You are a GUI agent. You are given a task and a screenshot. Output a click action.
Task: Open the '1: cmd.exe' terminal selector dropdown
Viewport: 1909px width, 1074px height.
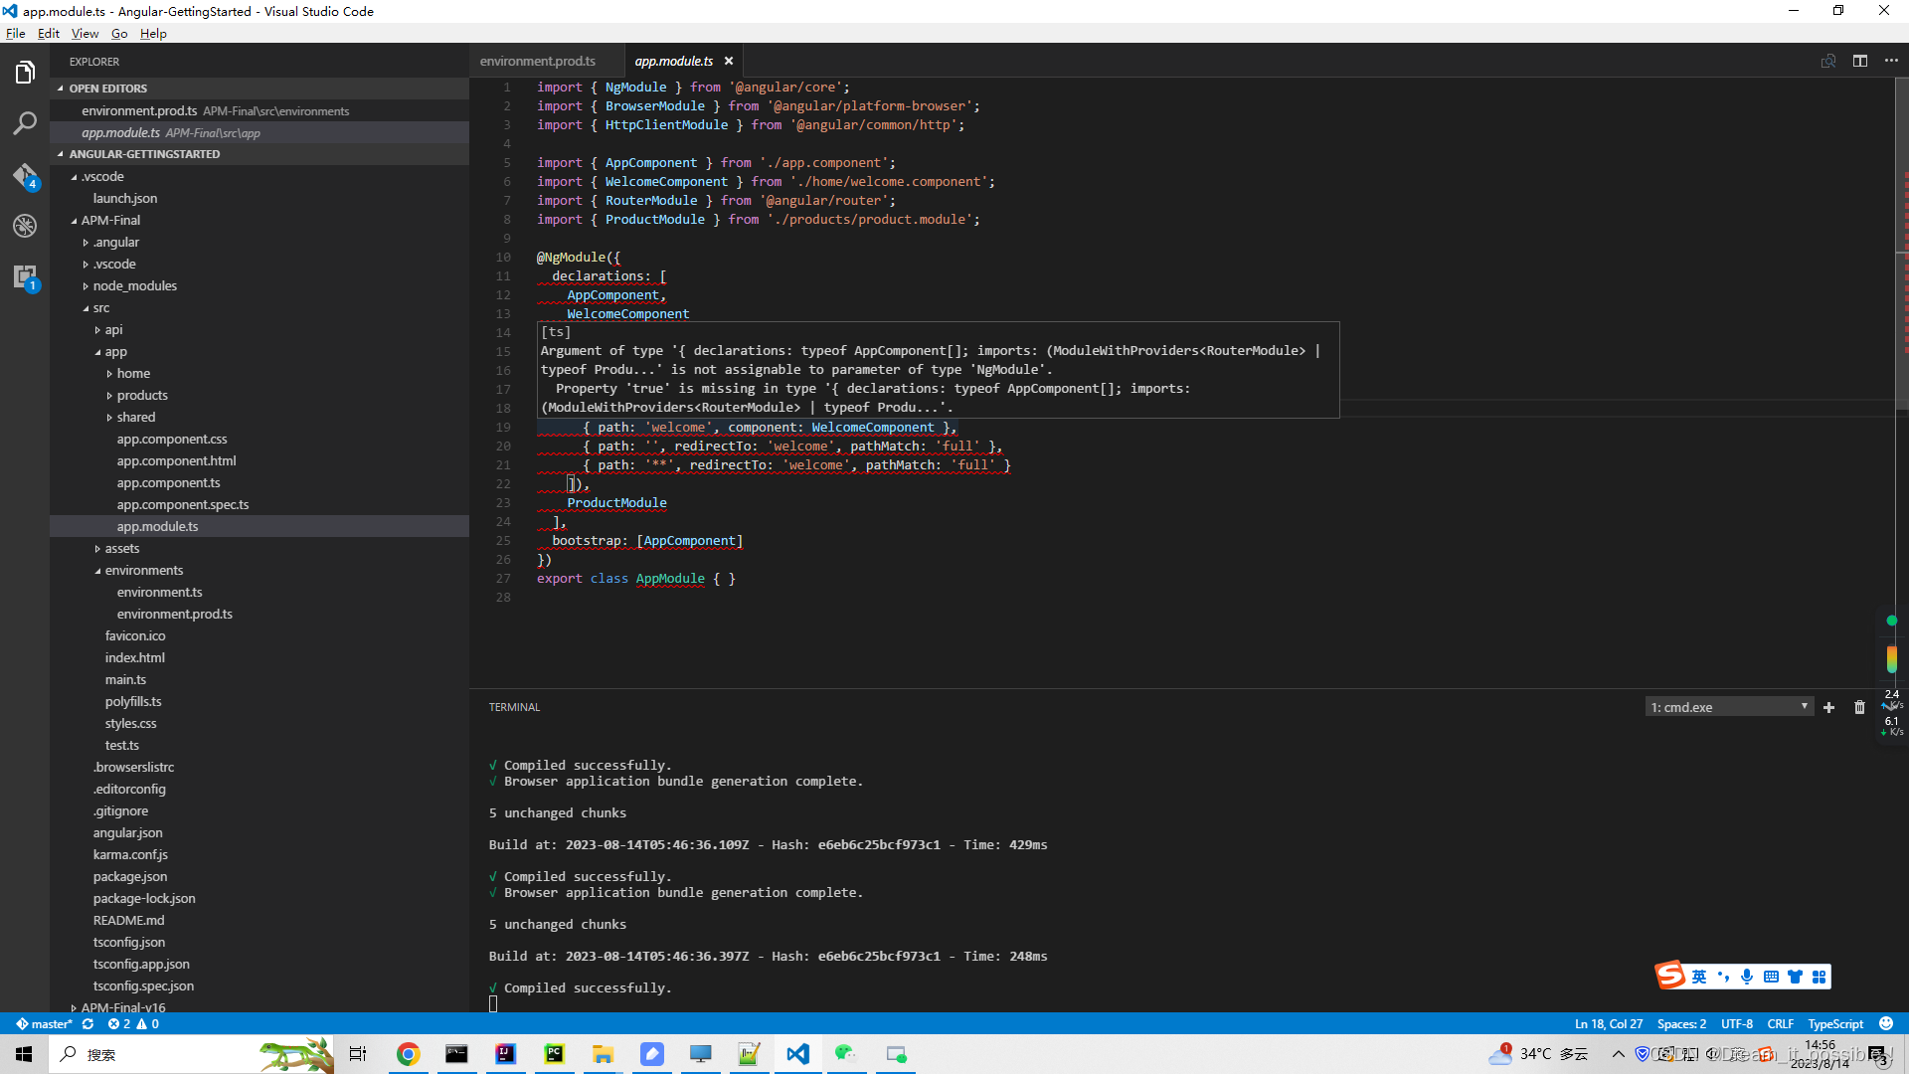tap(1729, 706)
